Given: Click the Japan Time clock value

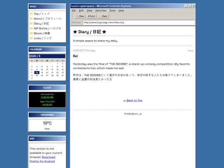Looking at the screenshot, I should click(x=47, y=105).
